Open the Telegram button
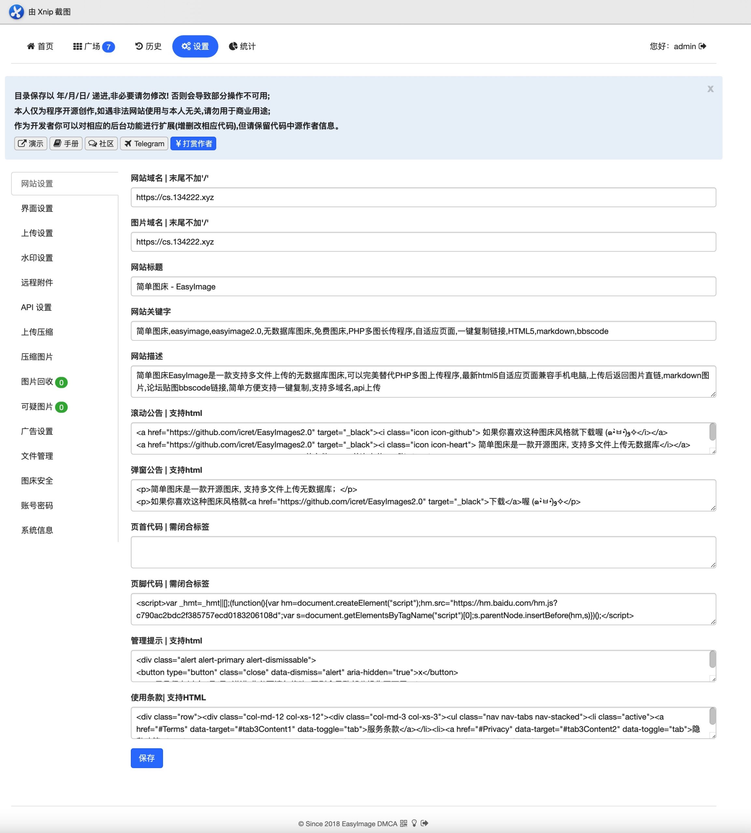 click(x=144, y=143)
